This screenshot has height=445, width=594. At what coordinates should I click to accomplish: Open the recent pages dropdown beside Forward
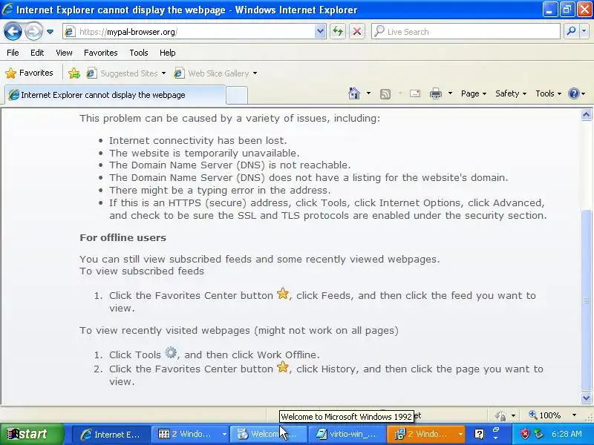[x=50, y=32]
